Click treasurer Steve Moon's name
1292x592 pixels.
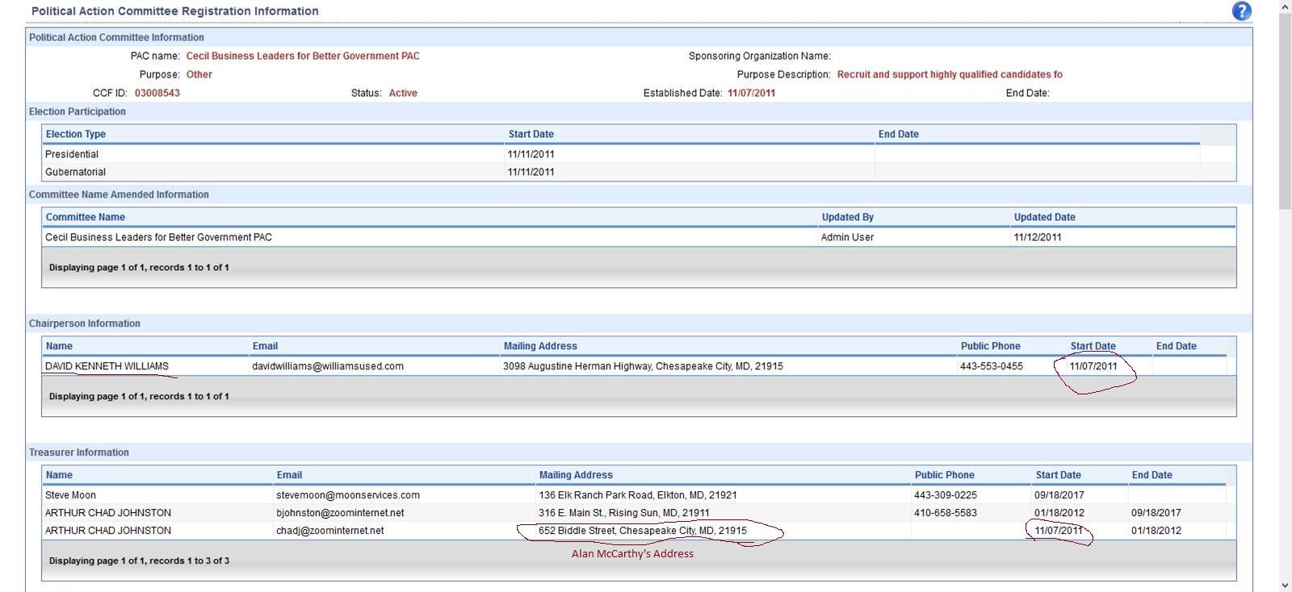(x=70, y=495)
